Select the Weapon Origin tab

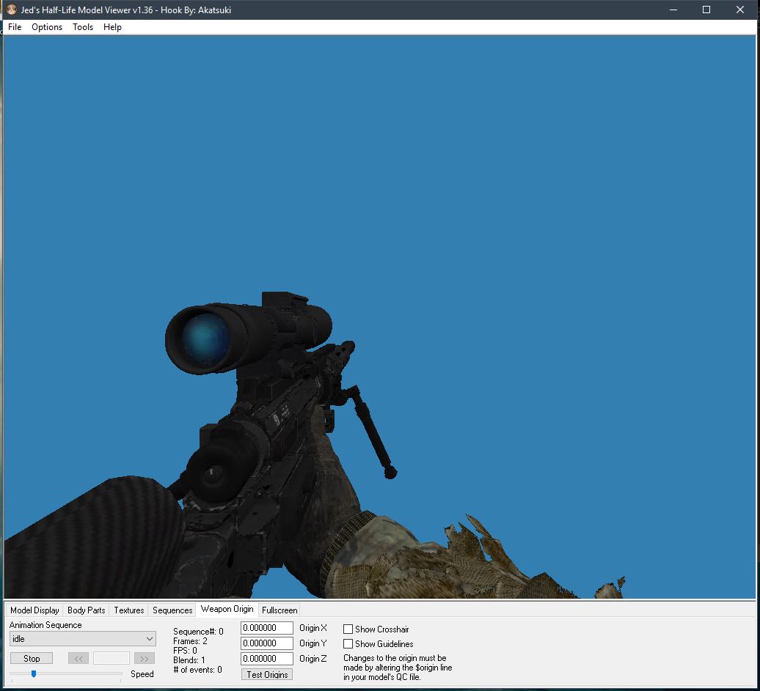[227, 609]
